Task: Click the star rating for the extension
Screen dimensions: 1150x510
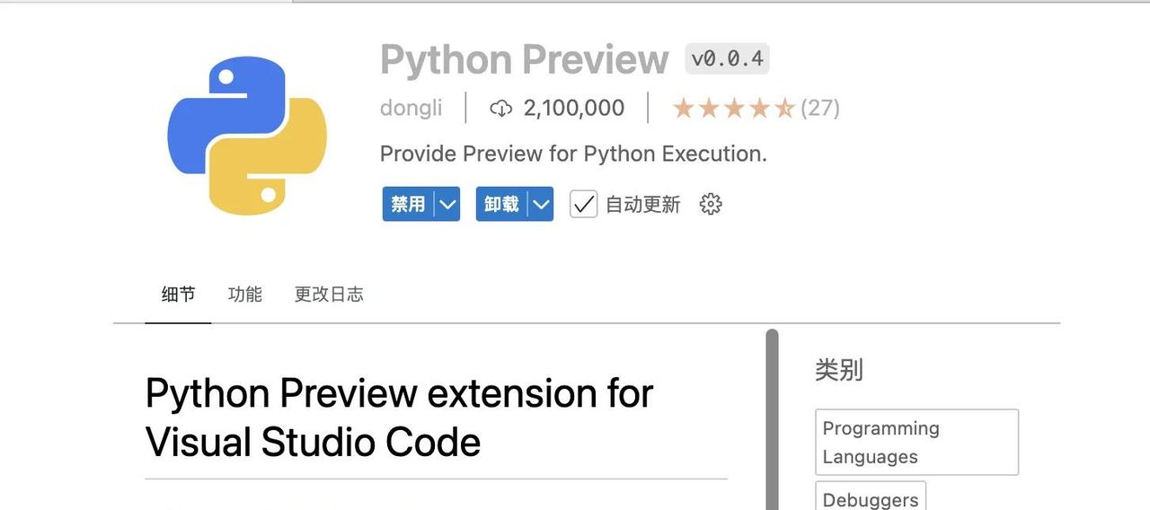Action: [x=733, y=109]
